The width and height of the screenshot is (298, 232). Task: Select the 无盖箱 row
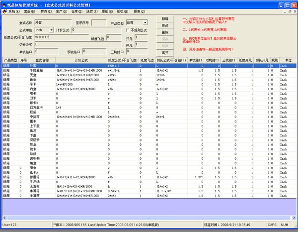point(149,186)
